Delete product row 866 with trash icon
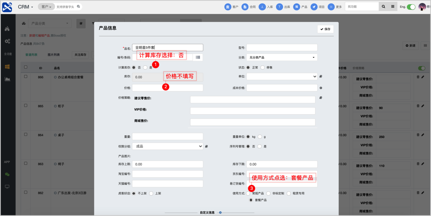The height and width of the screenshot is (216, 431). [418, 77]
